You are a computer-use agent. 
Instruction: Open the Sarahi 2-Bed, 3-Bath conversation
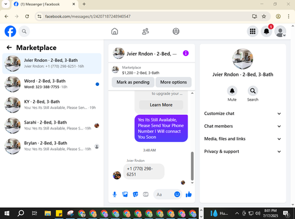52,125
